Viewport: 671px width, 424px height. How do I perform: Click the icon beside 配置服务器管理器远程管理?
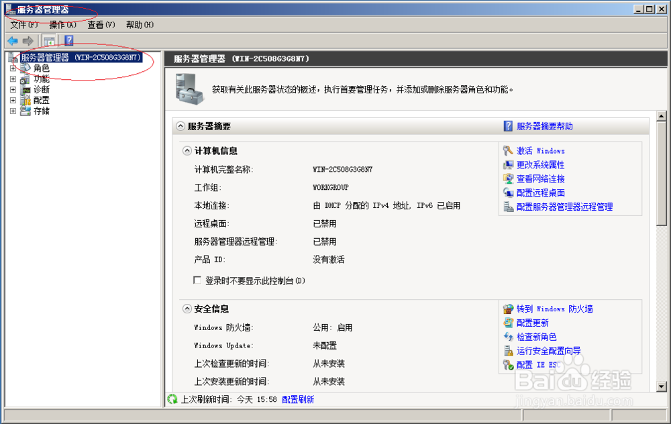click(x=508, y=207)
